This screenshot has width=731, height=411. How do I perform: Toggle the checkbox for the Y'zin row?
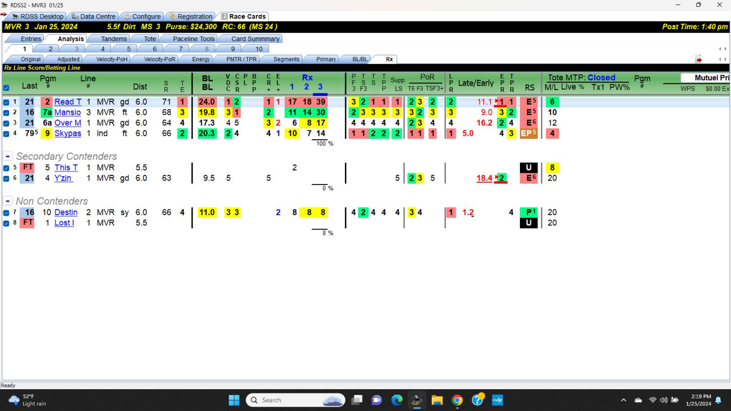(x=6, y=179)
